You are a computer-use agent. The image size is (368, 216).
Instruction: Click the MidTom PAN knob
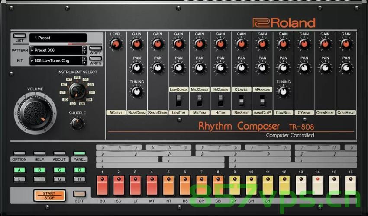coord(200,68)
